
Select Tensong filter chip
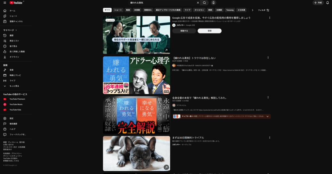[x=230, y=10]
